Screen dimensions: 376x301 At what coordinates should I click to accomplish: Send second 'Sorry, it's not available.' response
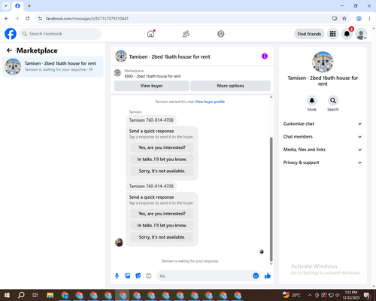162,237
